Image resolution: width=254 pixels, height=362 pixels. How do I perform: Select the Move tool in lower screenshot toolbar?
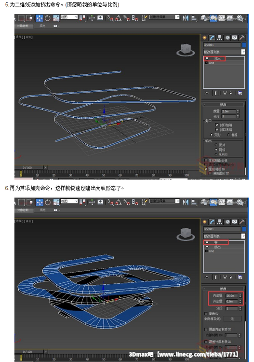[40, 202]
